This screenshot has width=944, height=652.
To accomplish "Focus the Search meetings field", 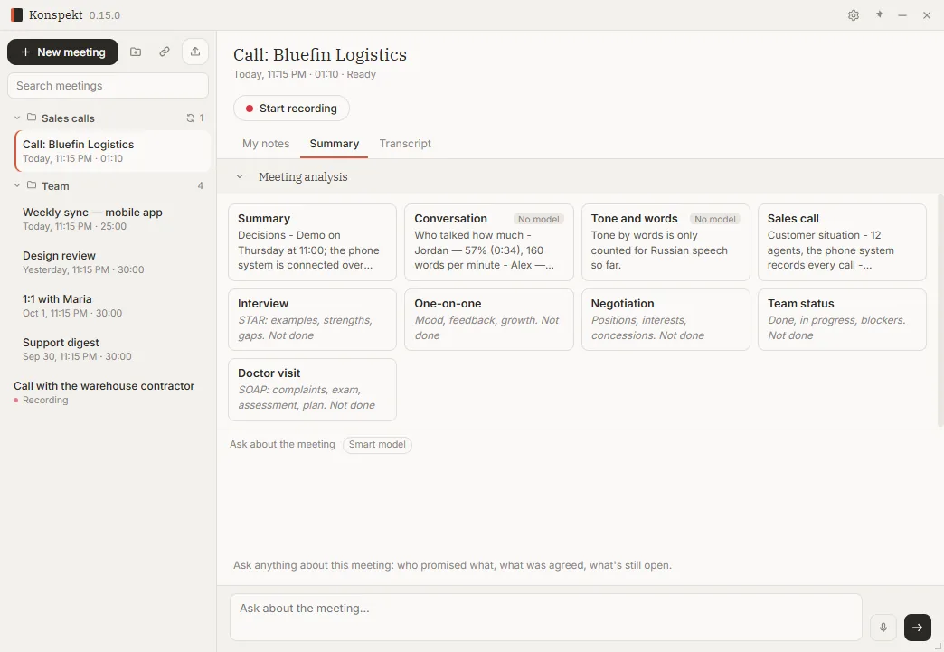I will (108, 86).
